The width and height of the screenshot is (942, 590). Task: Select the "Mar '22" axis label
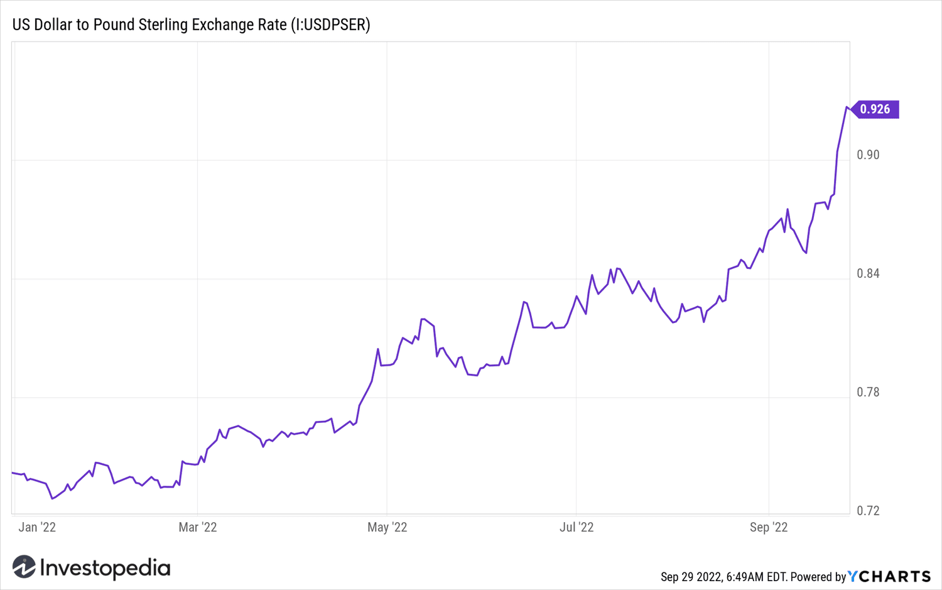pyautogui.click(x=198, y=527)
